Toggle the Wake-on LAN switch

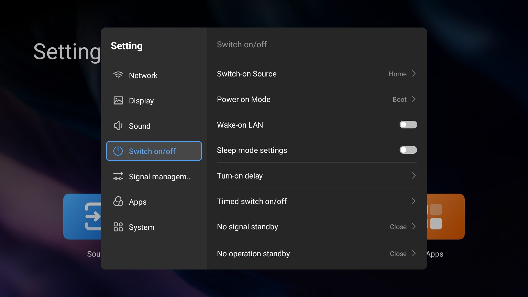[408, 125]
